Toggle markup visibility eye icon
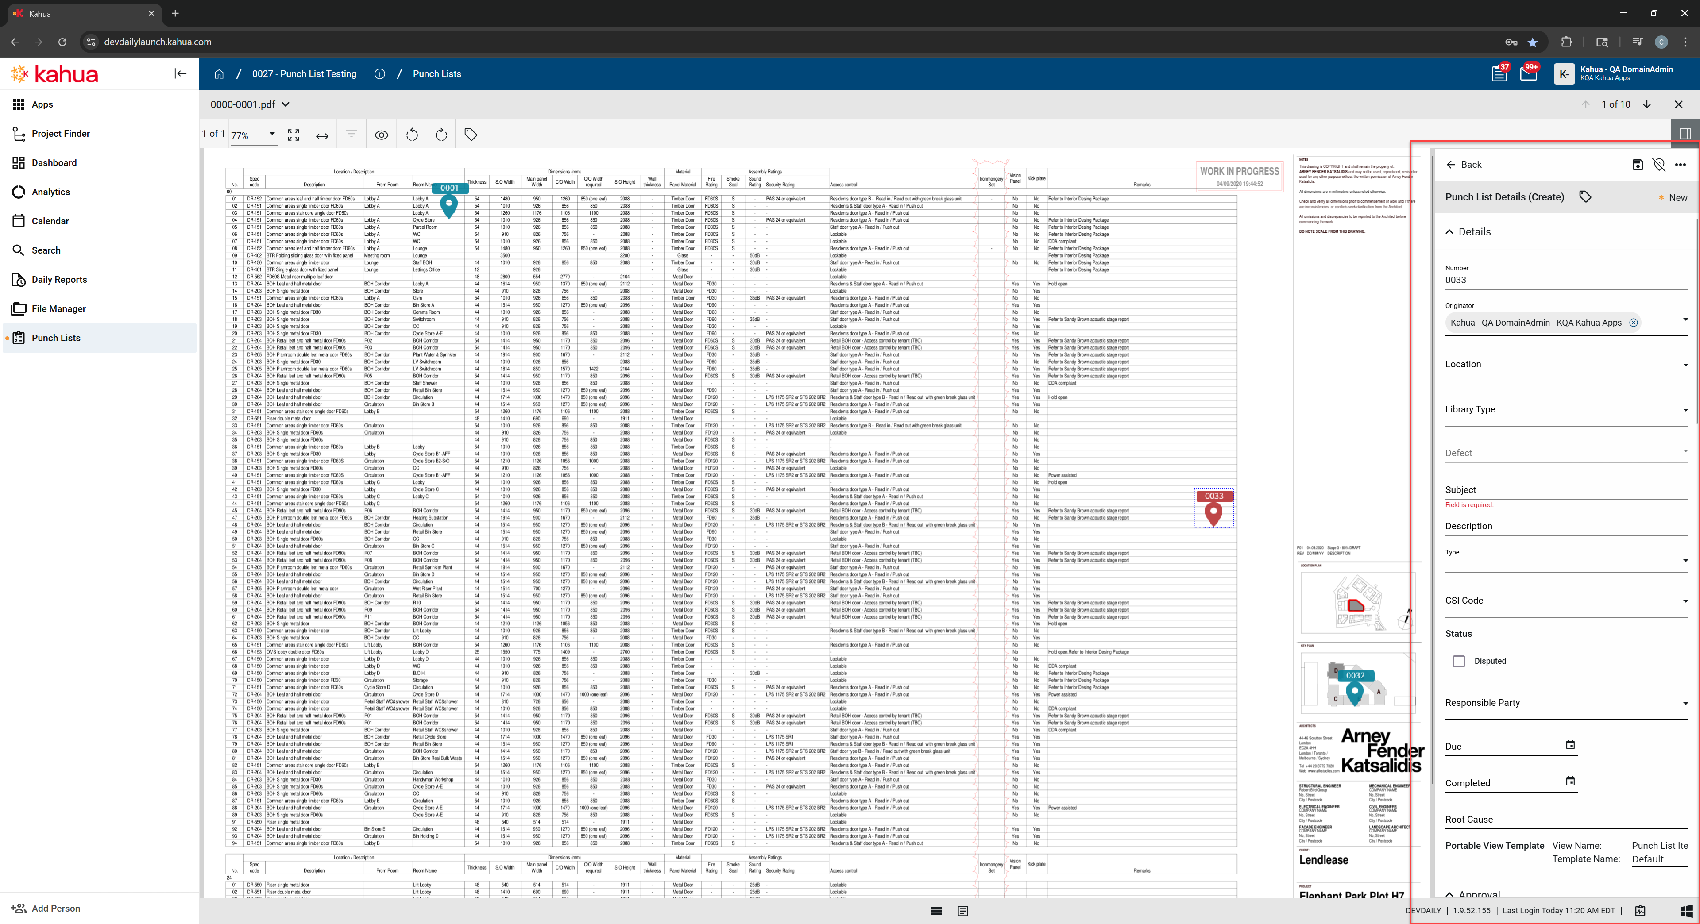The height and width of the screenshot is (924, 1700). (x=382, y=135)
